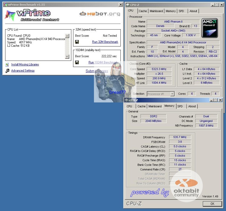This screenshot has height=211, width=226.
Task: Click the Specification field AMD Phenom II X4 940
Action: 183,42
